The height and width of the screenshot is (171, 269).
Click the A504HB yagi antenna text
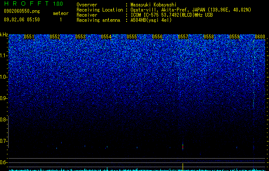[151, 20]
